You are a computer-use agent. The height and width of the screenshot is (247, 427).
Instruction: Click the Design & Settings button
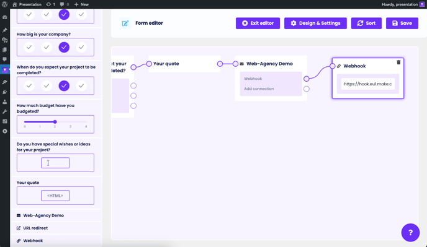(315, 24)
